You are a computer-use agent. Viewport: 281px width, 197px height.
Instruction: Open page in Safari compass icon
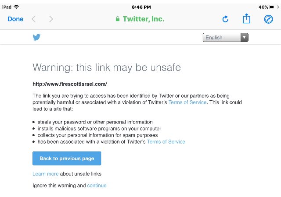click(x=268, y=19)
